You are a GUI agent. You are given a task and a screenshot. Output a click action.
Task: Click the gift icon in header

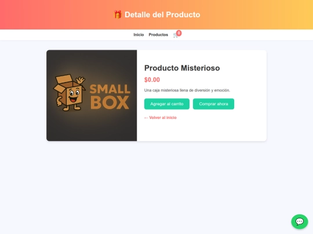117,14
